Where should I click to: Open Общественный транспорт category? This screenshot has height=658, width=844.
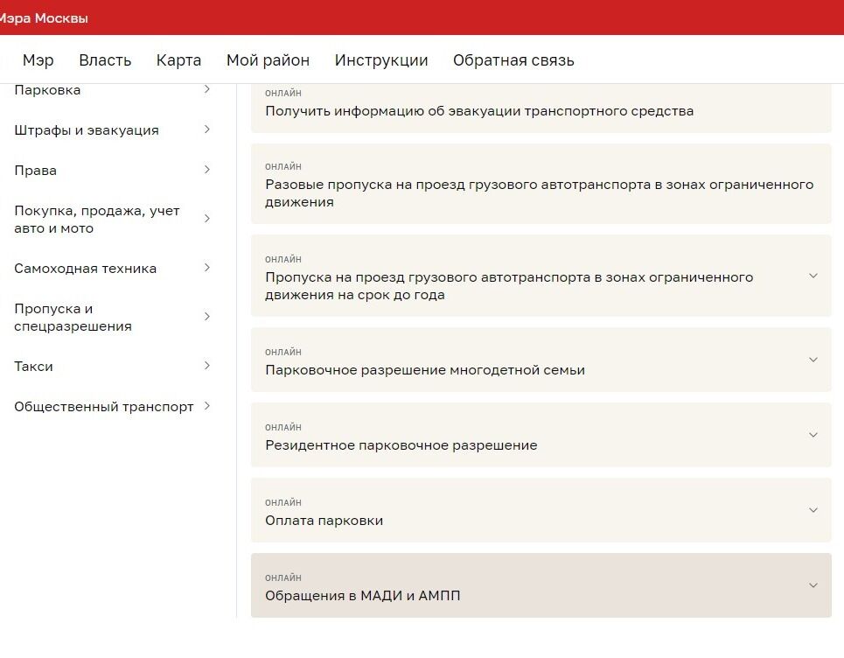tap(104, 407)
